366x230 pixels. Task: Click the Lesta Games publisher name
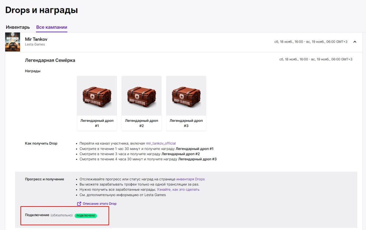coord(35,45)
